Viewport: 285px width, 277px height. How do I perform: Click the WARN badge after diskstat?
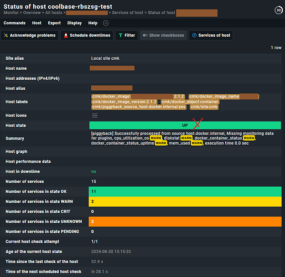pos(186,138)
